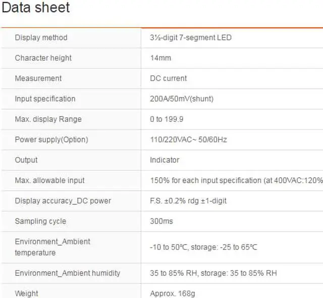Select the Character height row label

click(43, 58)
